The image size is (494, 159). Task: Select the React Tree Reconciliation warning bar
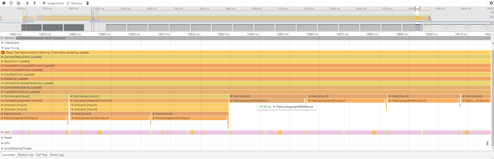[x=245, y=52]
